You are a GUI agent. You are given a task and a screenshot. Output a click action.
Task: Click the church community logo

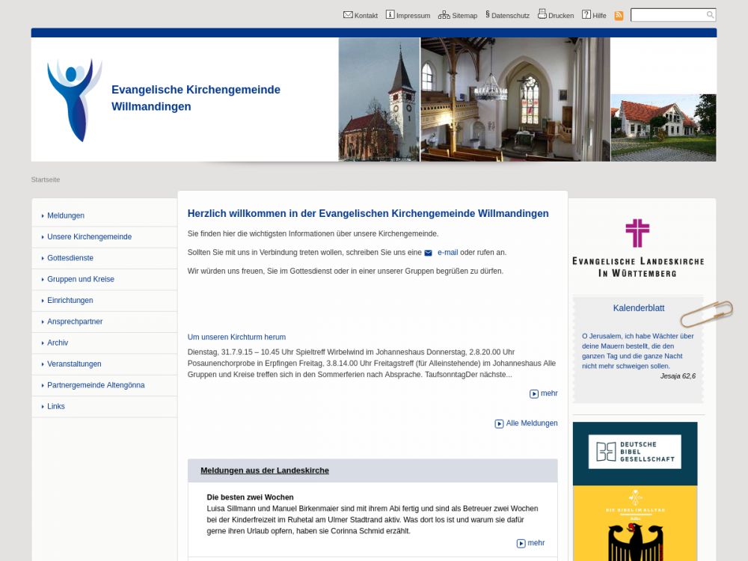click(x=74, y=99)
